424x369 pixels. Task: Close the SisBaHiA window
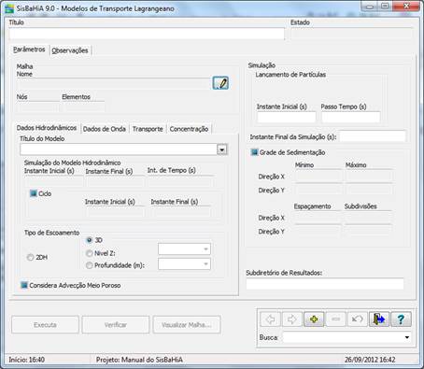pyautogui.click(x=406, y=7)
